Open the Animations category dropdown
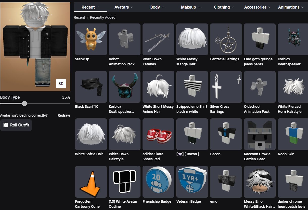The height and width of the screenshot is (210, 308). 291,7
